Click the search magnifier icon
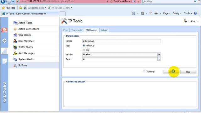Image resolution: width=201 pixels, height=113 pixels. coord(195,1)
